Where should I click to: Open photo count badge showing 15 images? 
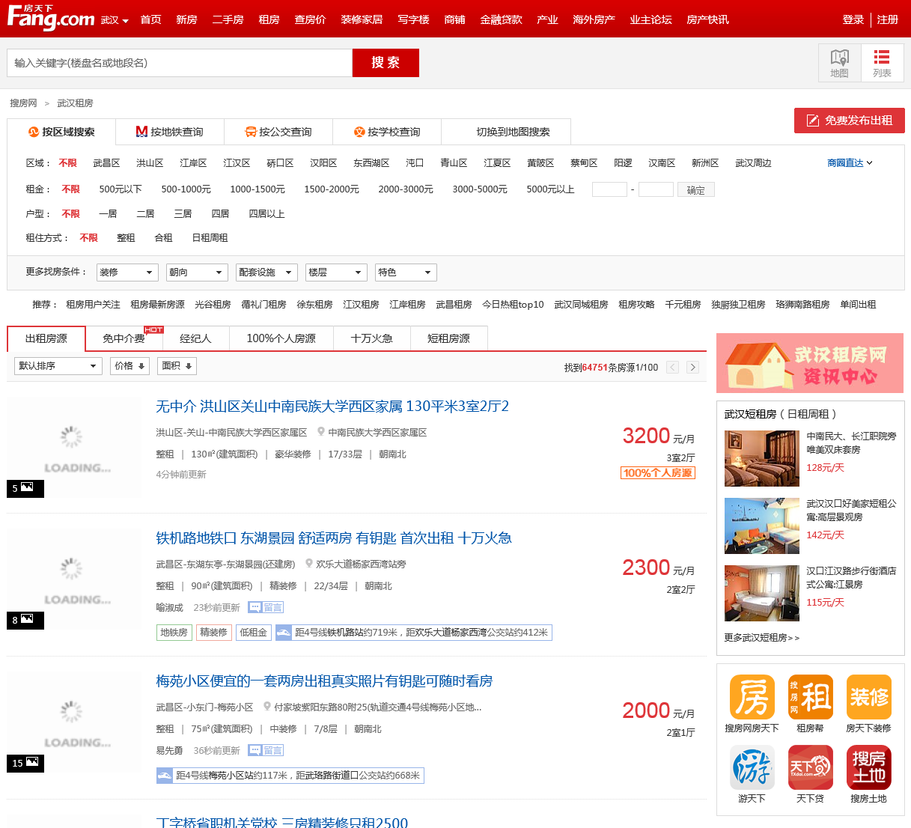(25, 763)
